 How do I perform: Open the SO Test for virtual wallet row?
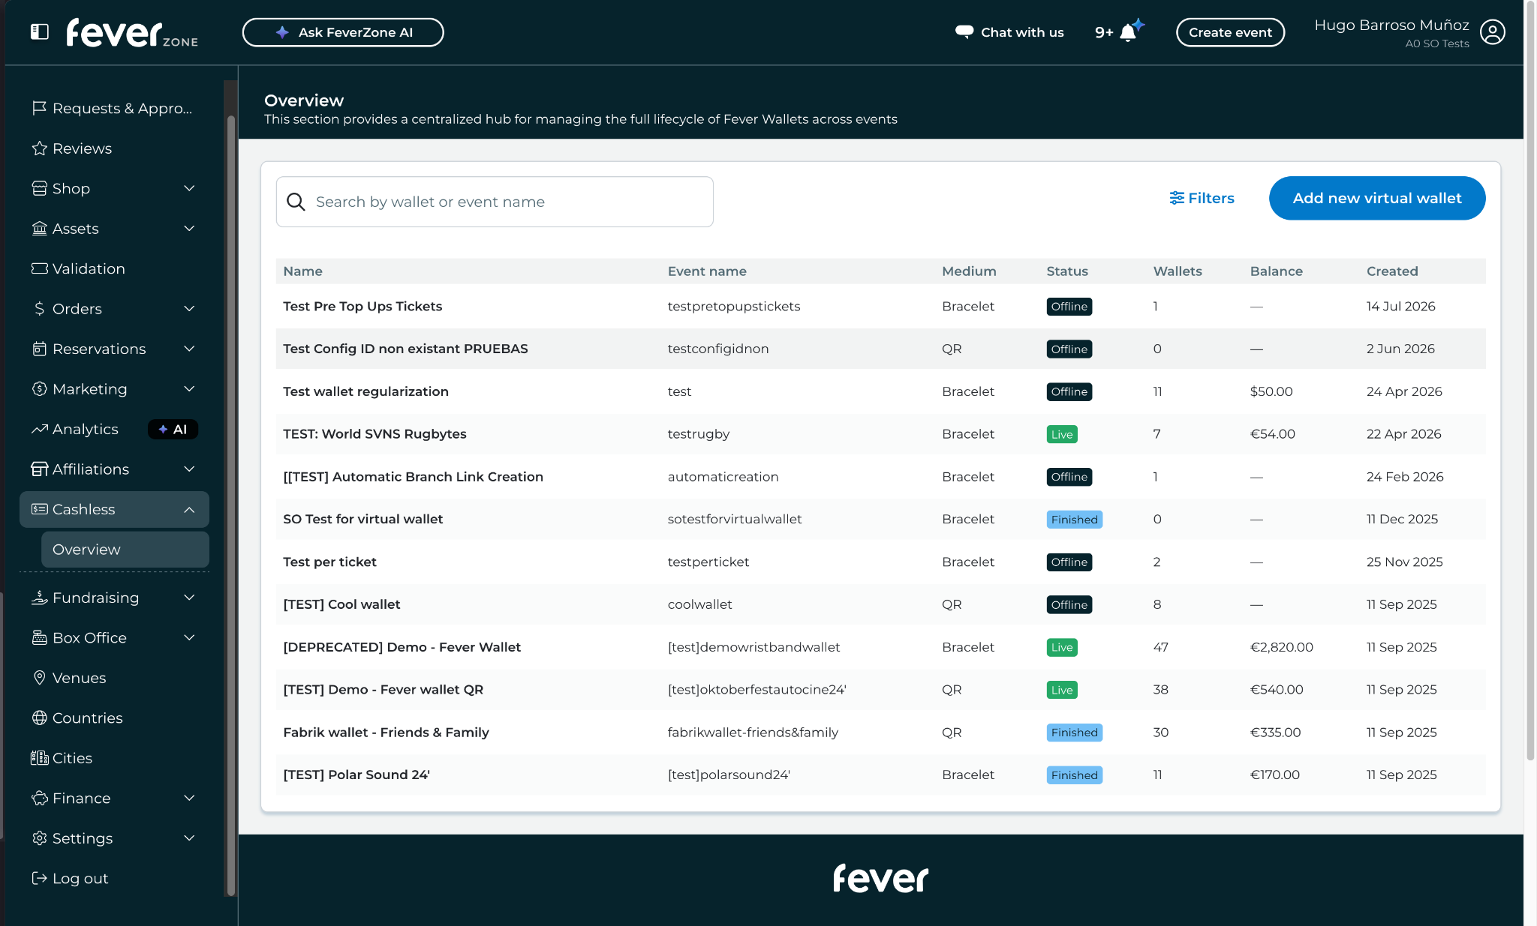point(880,519)
